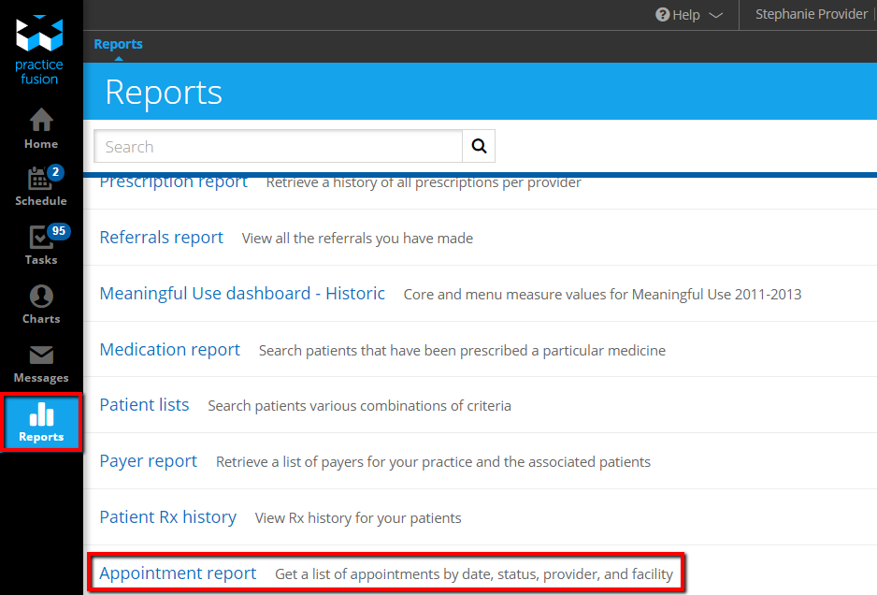Open Charts from sidebar
The height and width of the screenshot is (595, 877).
coord(41,304)
